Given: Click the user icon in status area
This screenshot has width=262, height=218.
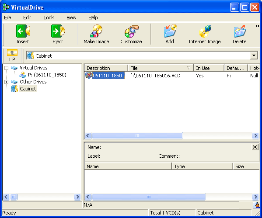Looking at the screenshot, I should pos(256,205).
